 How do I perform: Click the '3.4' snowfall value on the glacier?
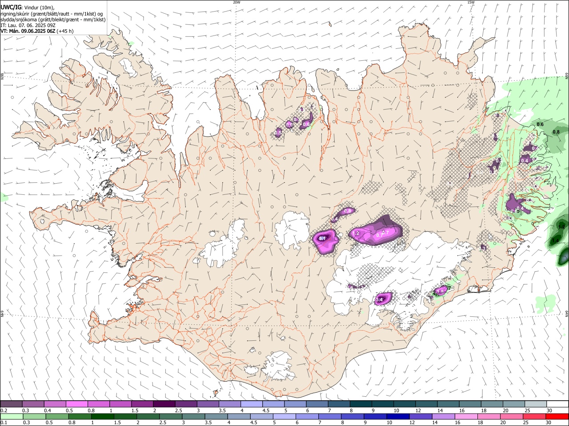[379, 300]
